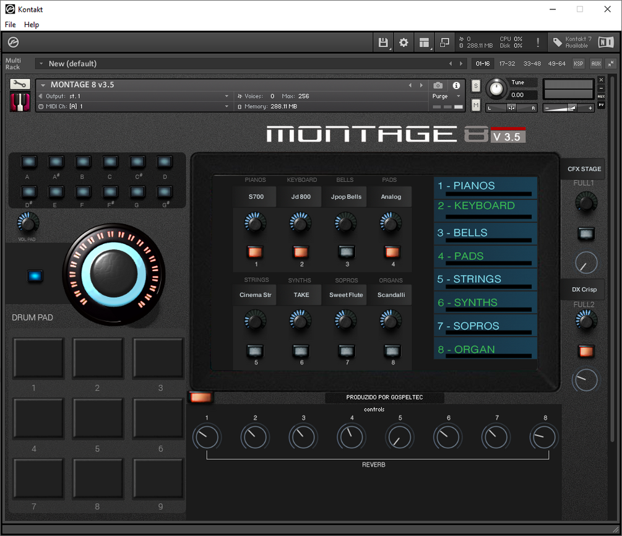Select the 8 - ORGAN category
The width and height of the screenshot is (622, 536).
(486, 348)
